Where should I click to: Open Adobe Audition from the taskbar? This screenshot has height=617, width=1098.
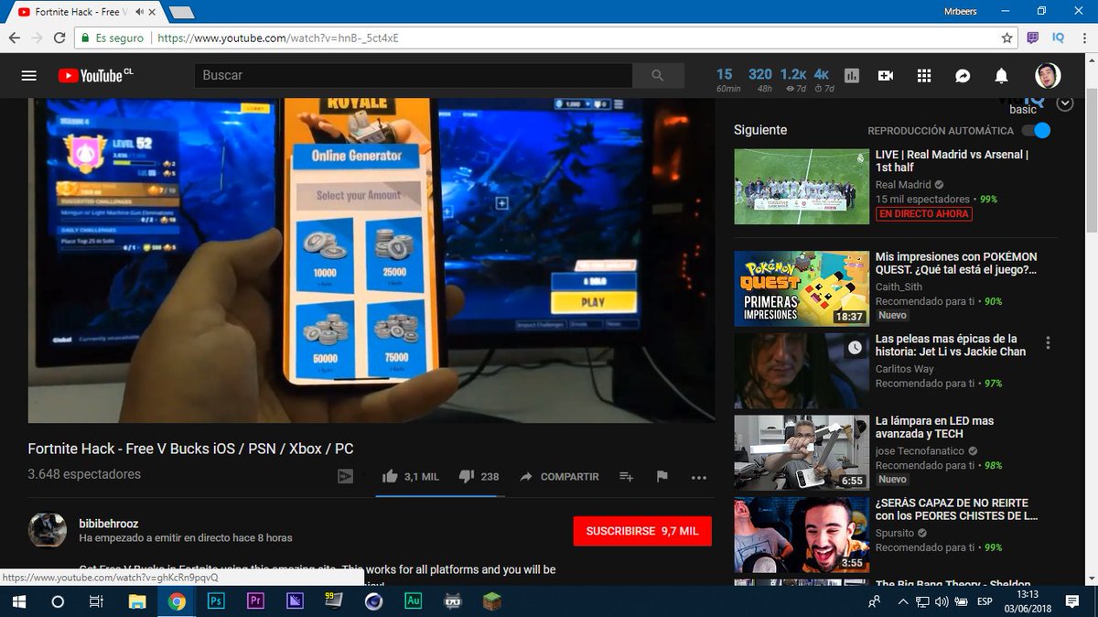click(413, 601)
